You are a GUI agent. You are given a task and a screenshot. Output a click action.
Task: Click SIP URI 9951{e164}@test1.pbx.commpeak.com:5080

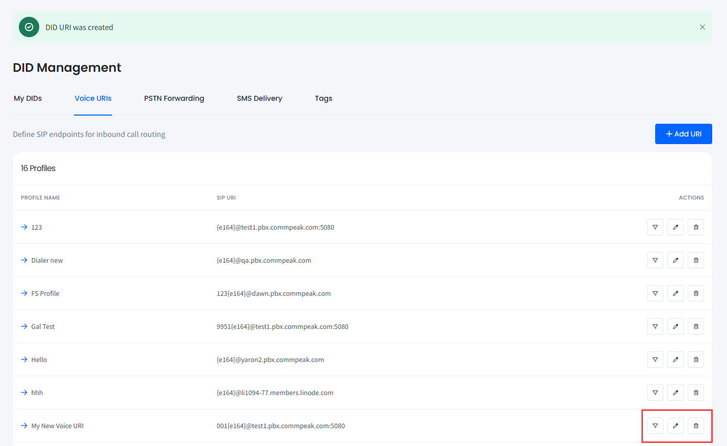tap(283, 326)
